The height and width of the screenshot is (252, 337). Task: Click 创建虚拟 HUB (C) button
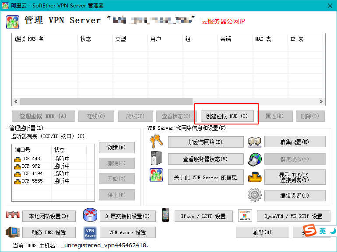227,116
